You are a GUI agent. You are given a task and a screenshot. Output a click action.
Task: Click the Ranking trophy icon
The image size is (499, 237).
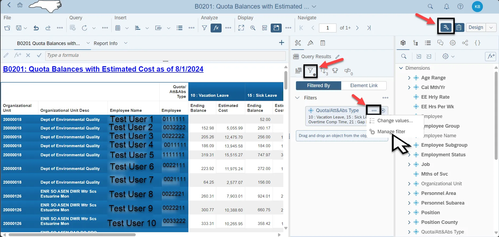click(335, 71)
